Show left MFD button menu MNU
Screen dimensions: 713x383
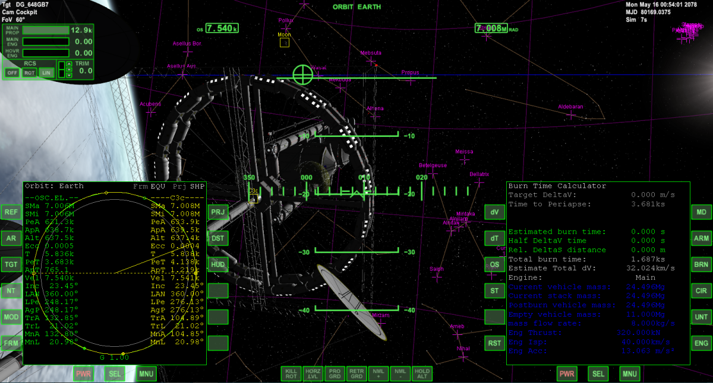click(146, 374)
